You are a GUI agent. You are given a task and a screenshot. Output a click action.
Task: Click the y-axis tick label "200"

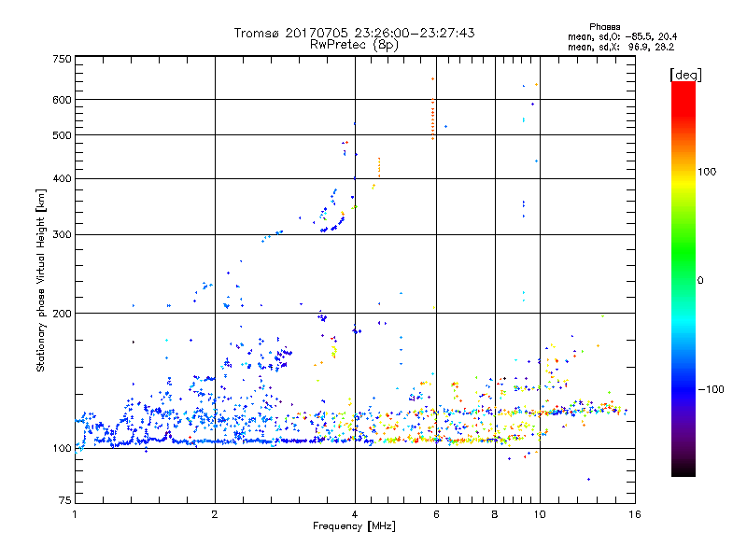pos(62,314)
